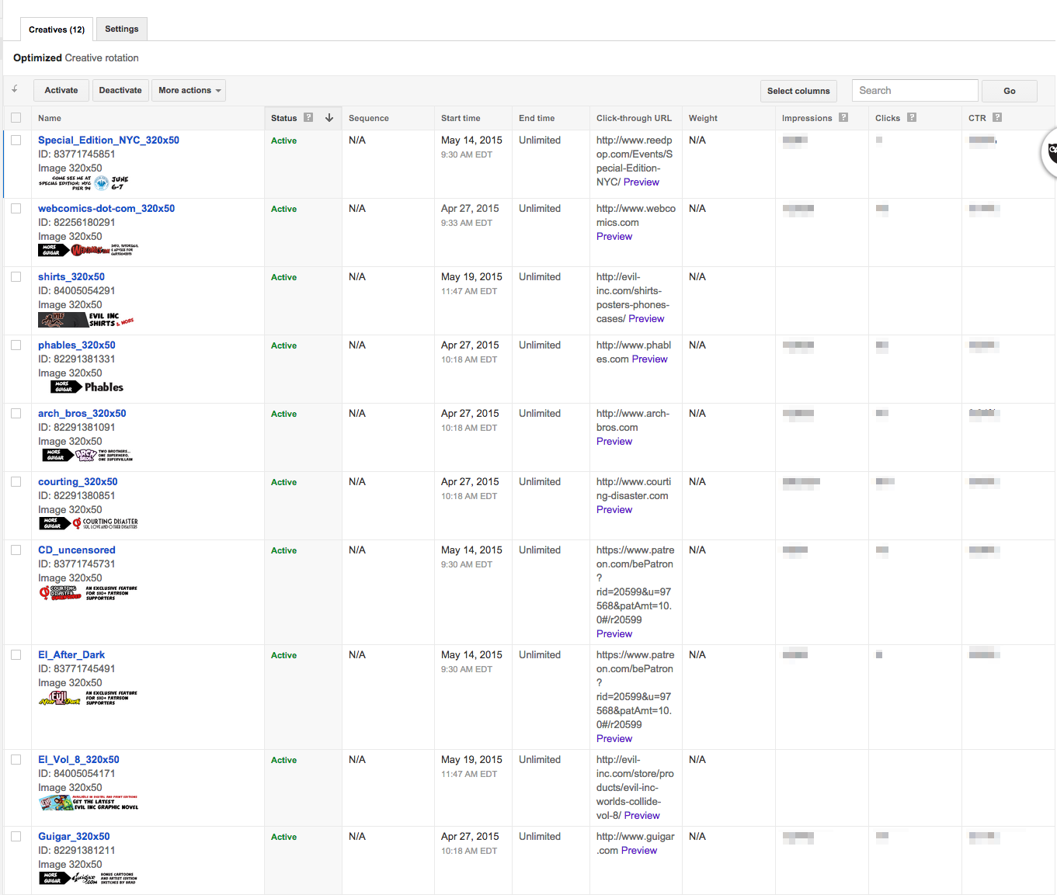Open the Select columns chooser
This screenshot has width=1057, height=895.
click(x=798, y=91)
